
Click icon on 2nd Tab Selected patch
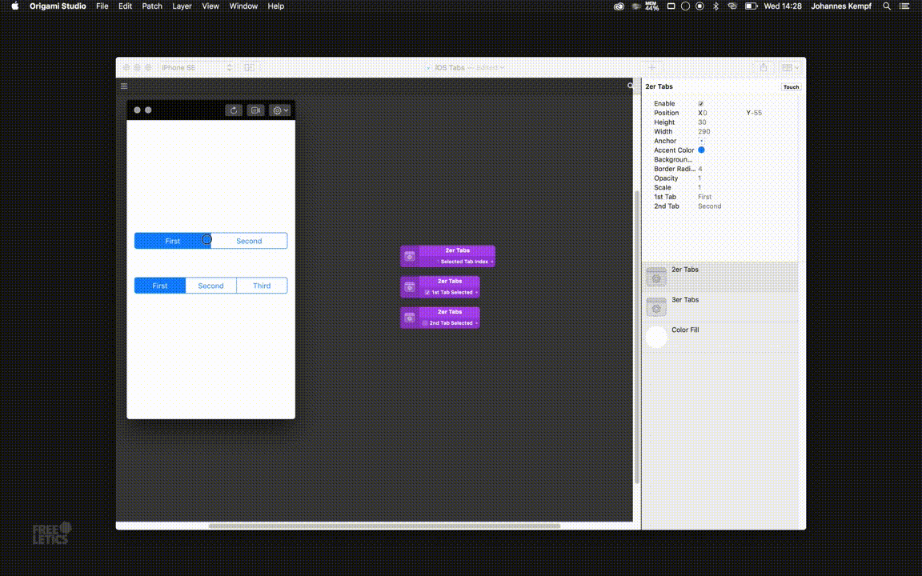(x=410, y=318)
